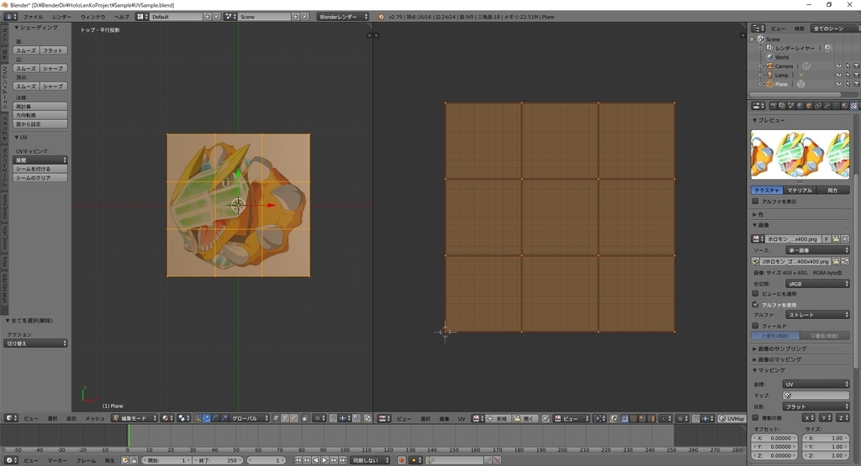The height and width of the screenshot is (466, 861).
Task: Open the UV menu in UV editor header
Action: [x=462, y=418]
